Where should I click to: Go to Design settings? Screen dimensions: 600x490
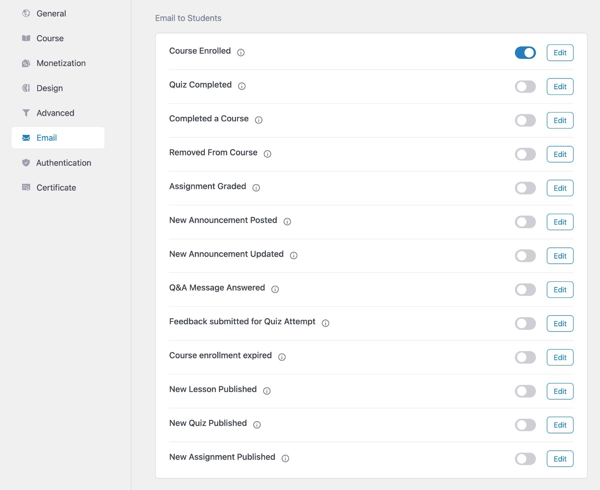pos(58,88)
